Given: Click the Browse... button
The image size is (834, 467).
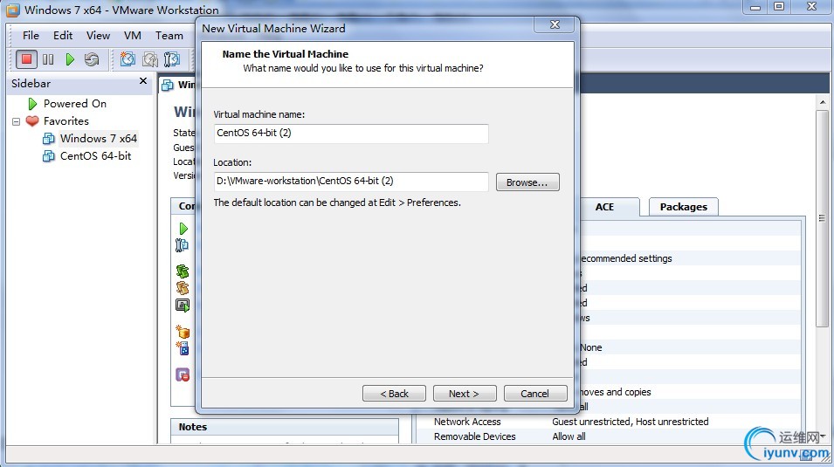Looking at the screenshot, I should point(527,182).
